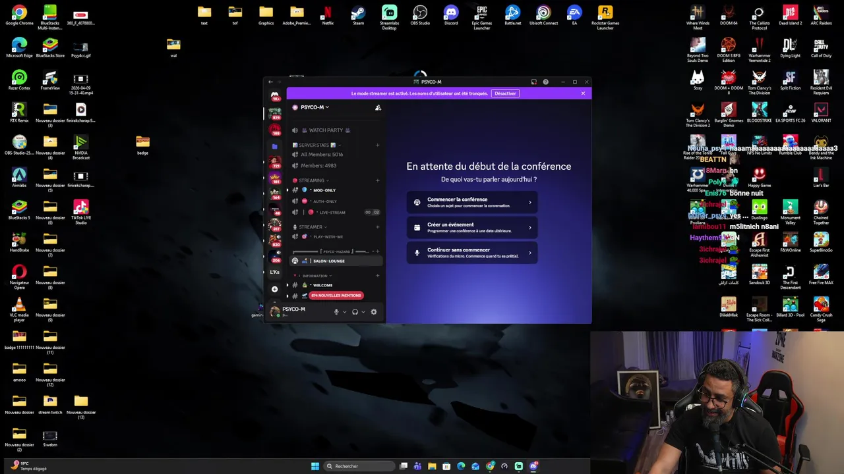Collapse the STREAMING category

tap(311, 180)
